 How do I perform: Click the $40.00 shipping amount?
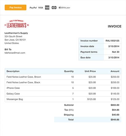116,115
